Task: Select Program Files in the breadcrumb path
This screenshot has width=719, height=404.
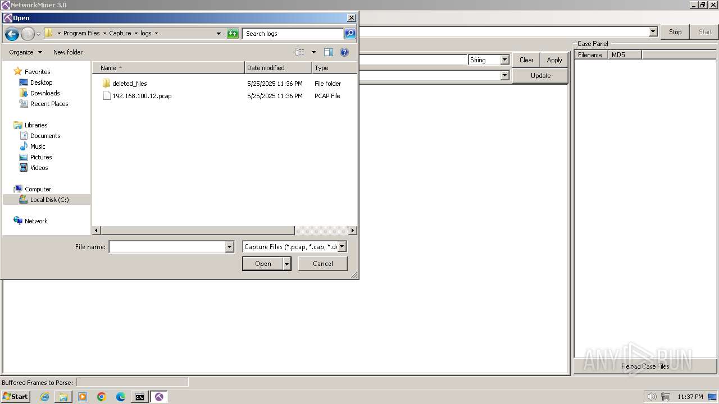Action: click(x=81, y=34)
